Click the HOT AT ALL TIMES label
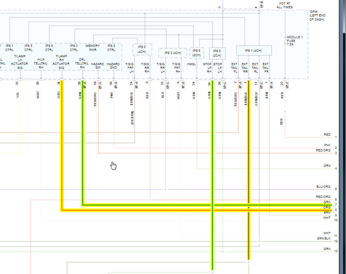The height and width of the screenshot is (274, 346). pyautogui.click(x=285, y=5)
